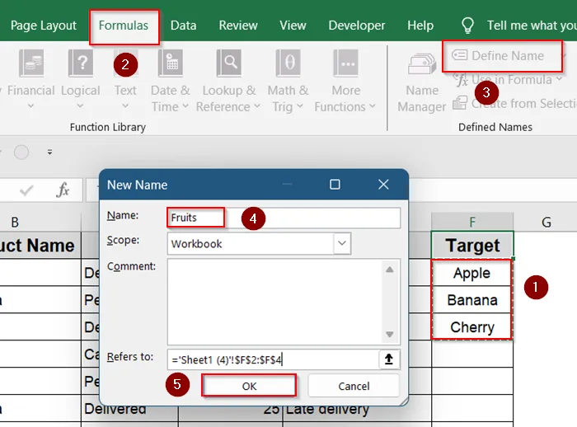The image size is (577, 427).
Task: Open the Name Manager
Action: pos(422,83)
